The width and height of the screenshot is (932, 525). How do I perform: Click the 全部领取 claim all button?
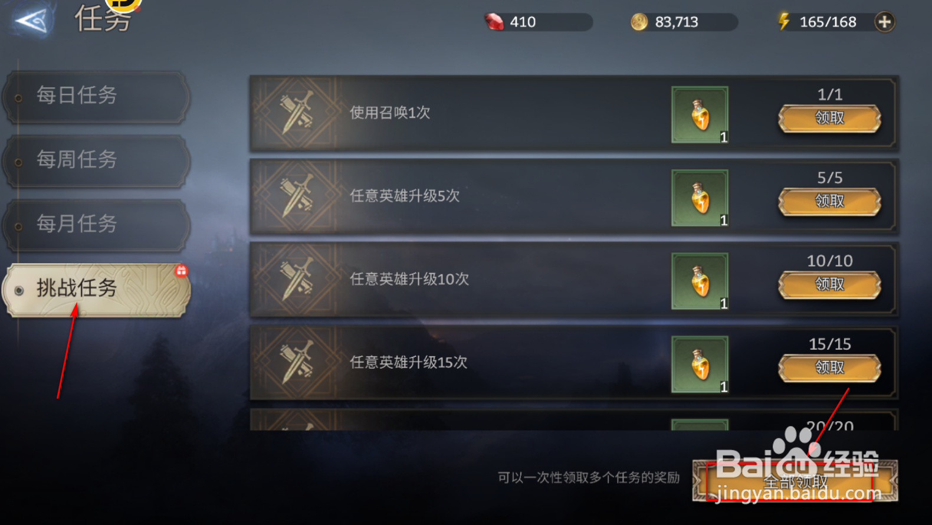point(795,481)
